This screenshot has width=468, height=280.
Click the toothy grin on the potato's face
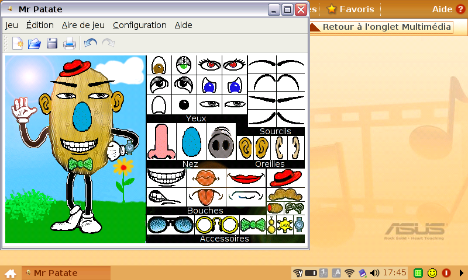[79, 145]
